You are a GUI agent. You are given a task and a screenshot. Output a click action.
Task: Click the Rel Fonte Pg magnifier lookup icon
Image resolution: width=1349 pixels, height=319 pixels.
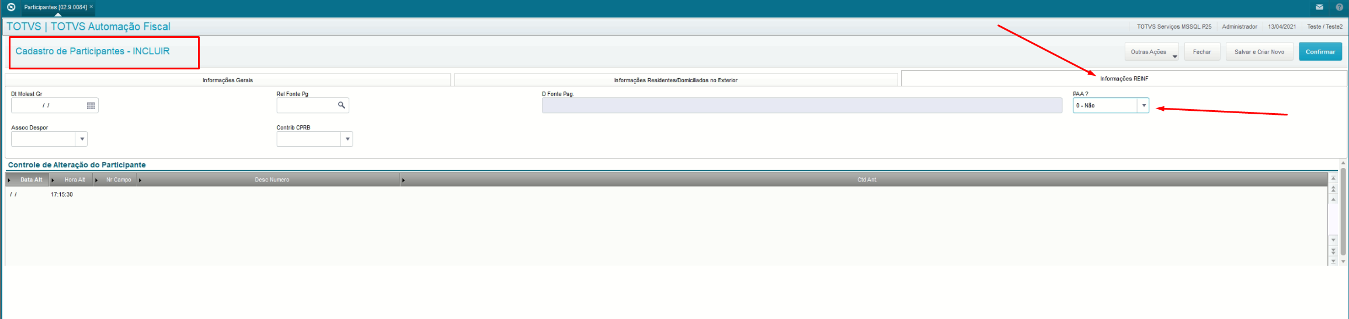[x=342, y=105]
